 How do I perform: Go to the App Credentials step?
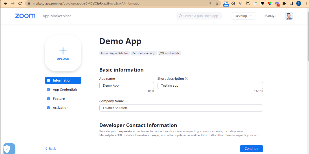65,89
